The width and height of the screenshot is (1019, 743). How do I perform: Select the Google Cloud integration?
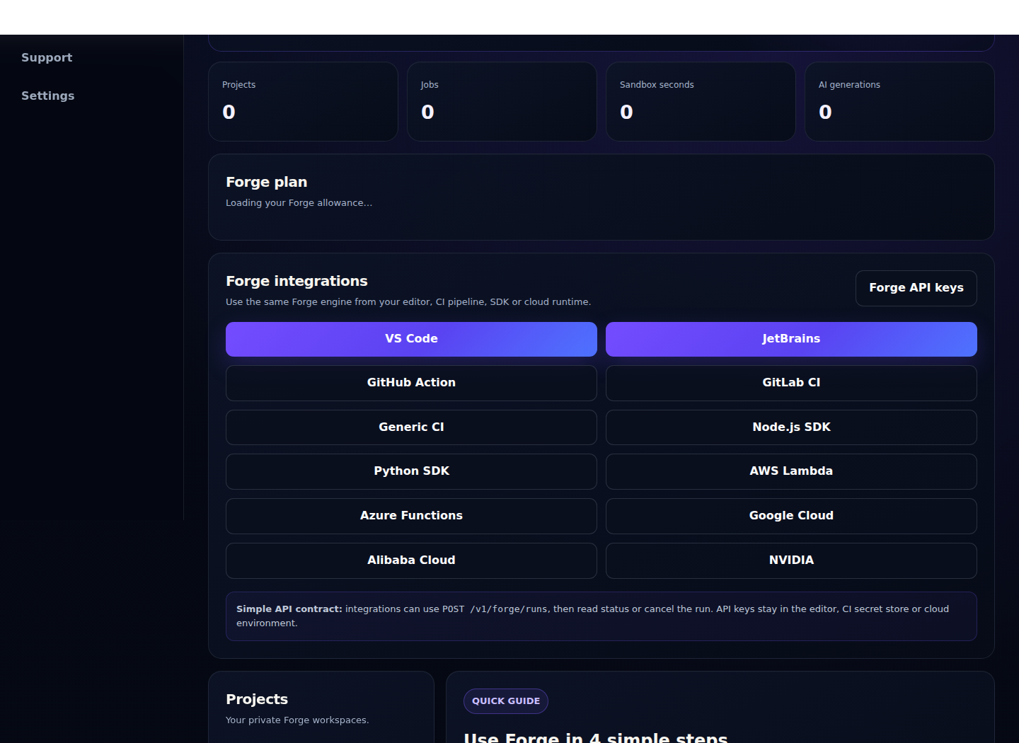[791, 516]
